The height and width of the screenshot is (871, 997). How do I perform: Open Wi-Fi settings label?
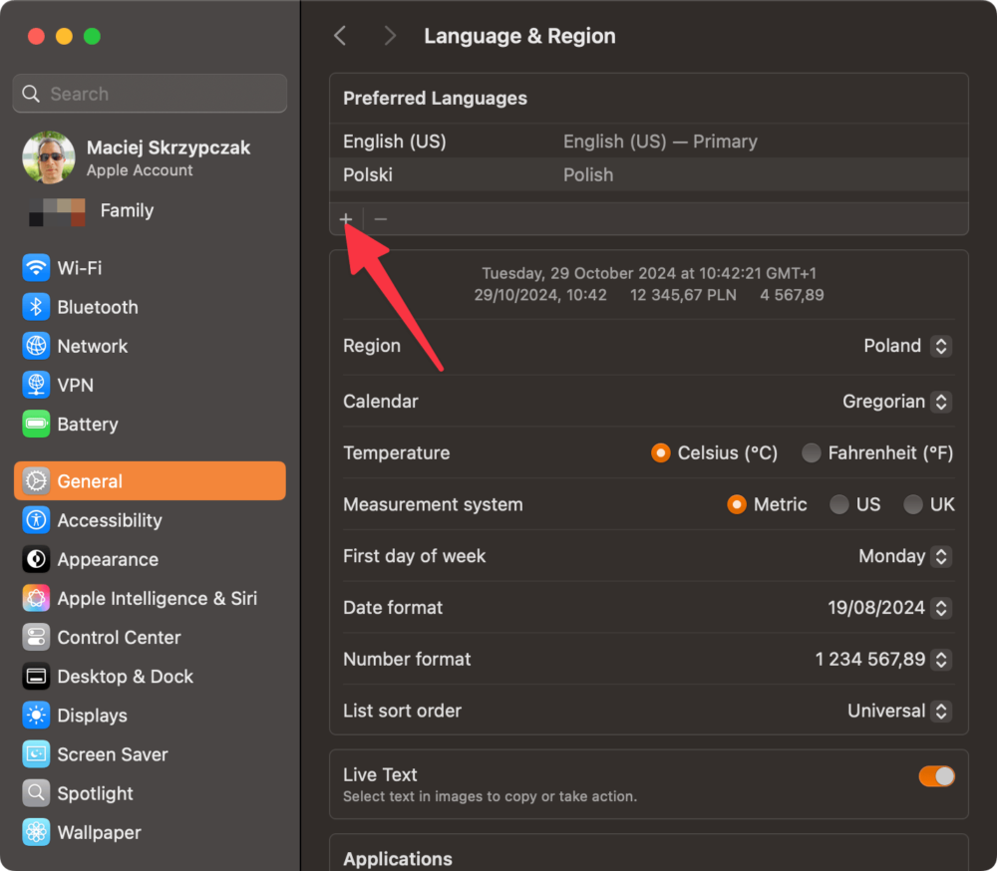80,268
